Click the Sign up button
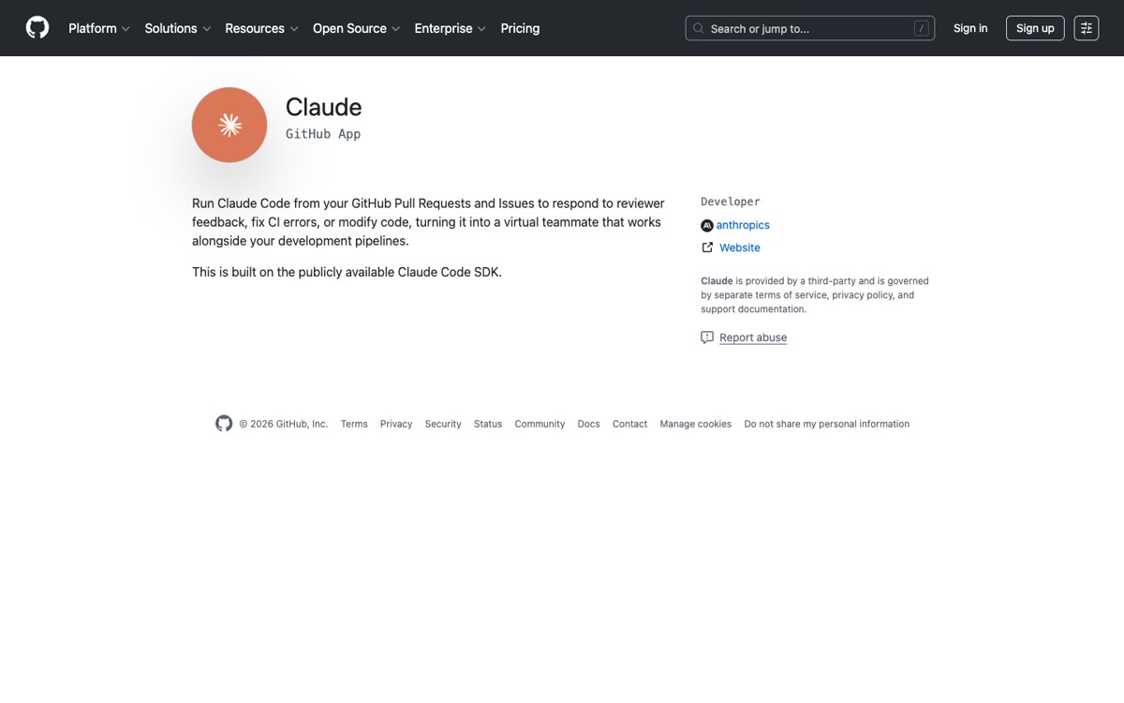The width and height of the screenshot is (1124, 703). (1035, 28)
